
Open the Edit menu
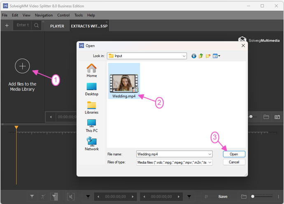[x=15, y=15]
